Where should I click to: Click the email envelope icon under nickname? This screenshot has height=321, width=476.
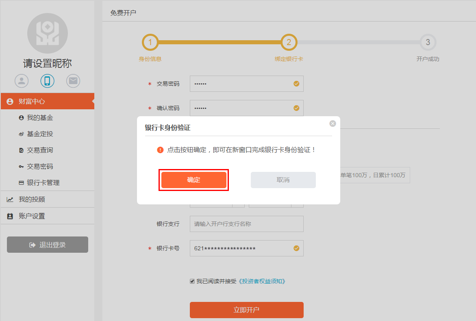pos(73,81)
